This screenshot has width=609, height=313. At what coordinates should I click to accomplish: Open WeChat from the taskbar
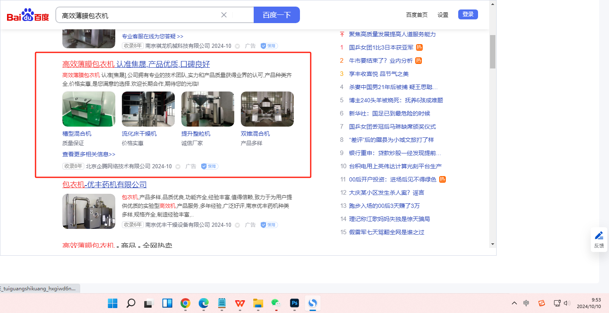[276, 304]
